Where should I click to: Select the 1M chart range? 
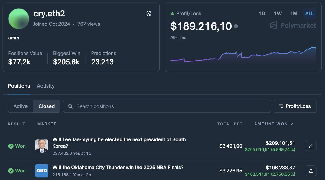tap(294, 13)
